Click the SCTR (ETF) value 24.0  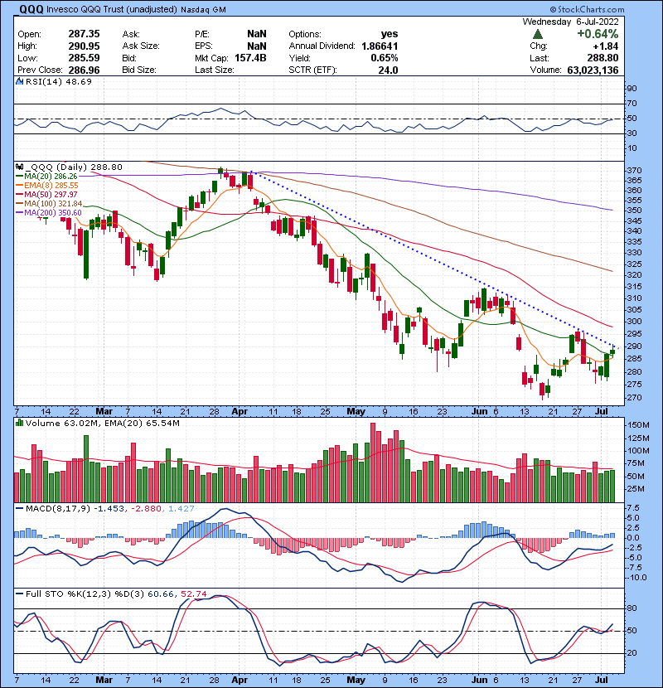[x=388, y=70]
